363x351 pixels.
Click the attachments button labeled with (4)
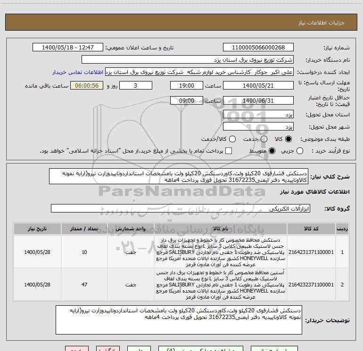point(201,349)
